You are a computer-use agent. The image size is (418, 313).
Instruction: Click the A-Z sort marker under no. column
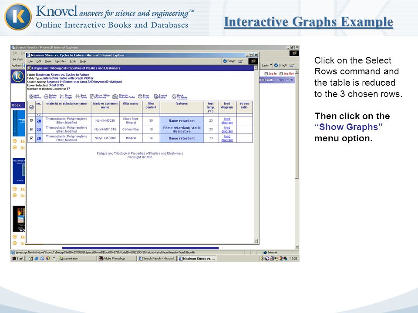click(39, 115)
